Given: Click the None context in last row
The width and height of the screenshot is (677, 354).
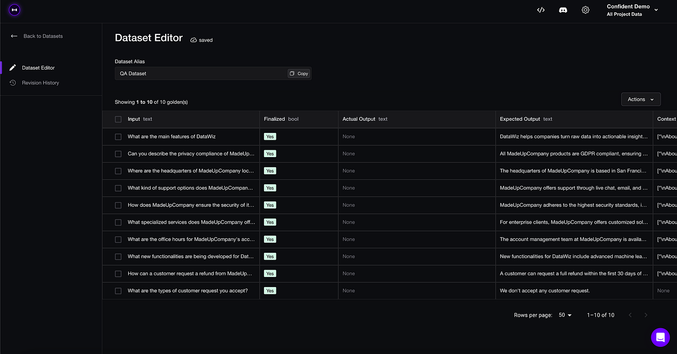Looking at the screenshot, I should coord(663,290).
